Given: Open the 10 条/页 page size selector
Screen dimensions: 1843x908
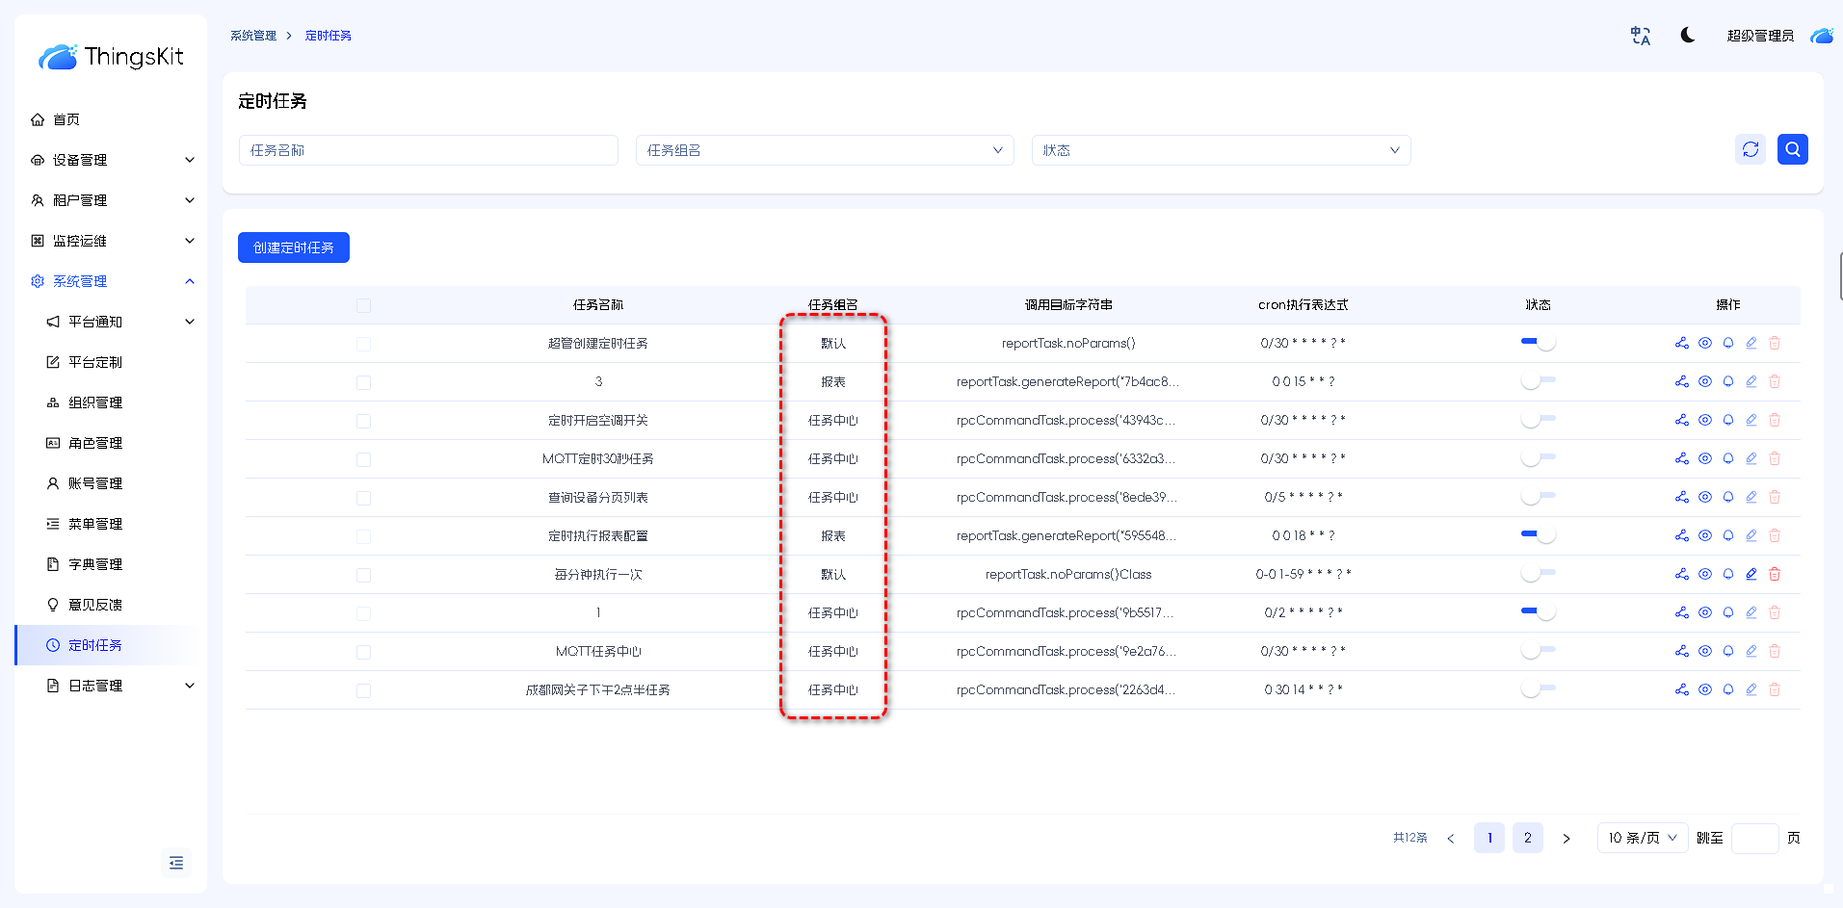Looking at the screenshot, I should [1642, 838].
